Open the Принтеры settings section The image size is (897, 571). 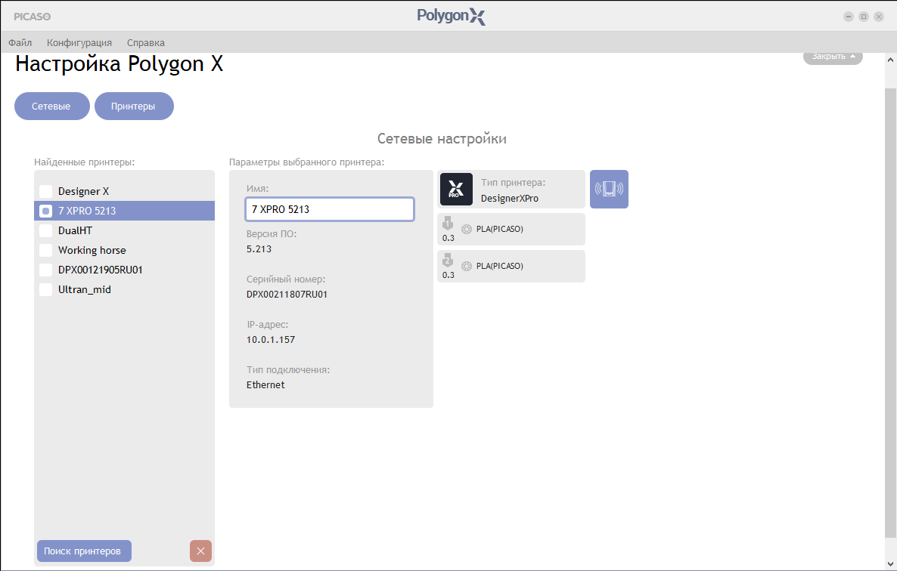134,106
